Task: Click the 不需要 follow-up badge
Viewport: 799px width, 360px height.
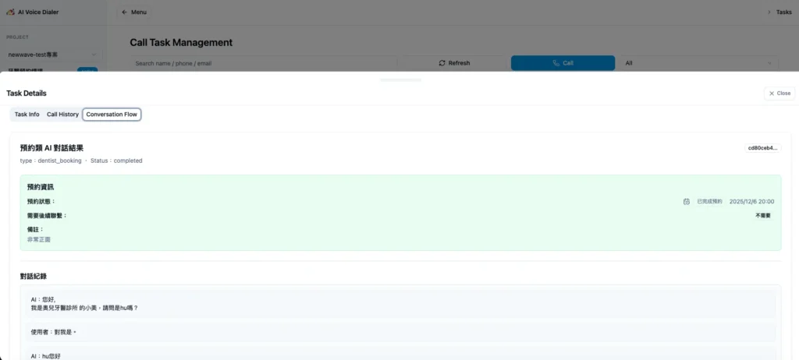Action: (762, 215)
